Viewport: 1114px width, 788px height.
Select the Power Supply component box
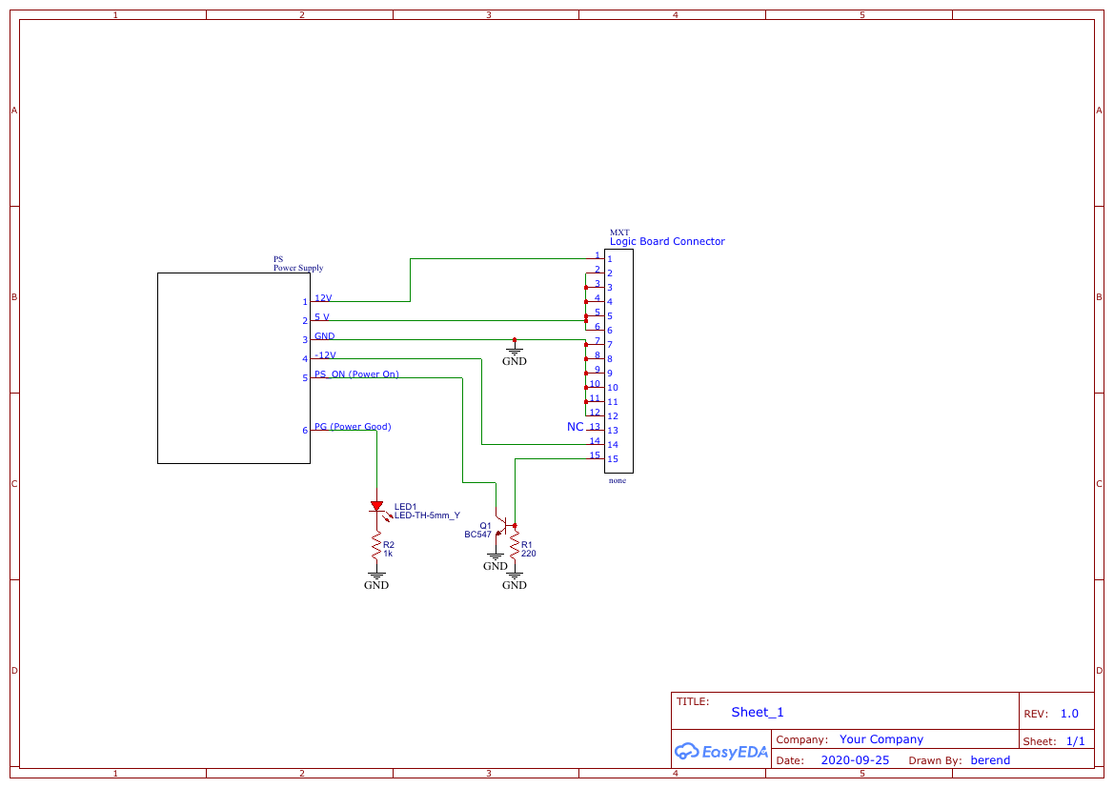coord(233,368)
